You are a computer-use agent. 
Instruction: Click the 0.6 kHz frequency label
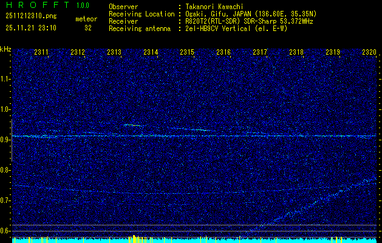coord(5,231)
